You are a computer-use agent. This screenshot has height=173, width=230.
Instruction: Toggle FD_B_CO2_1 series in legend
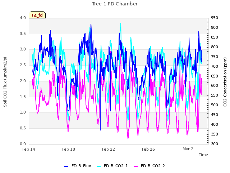point(112,166)
